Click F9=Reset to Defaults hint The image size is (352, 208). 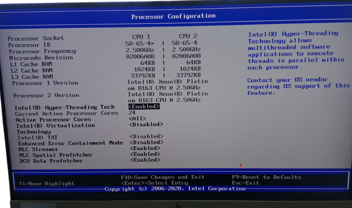pos(267,177)
